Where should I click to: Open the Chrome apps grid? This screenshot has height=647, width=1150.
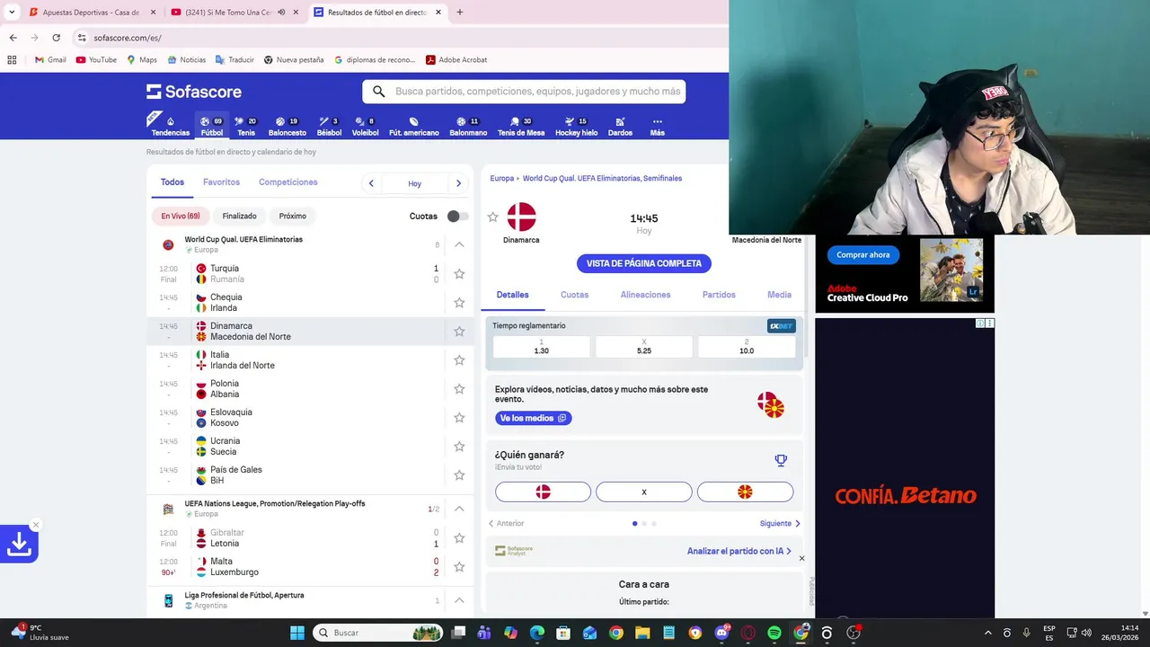(12, 60)
